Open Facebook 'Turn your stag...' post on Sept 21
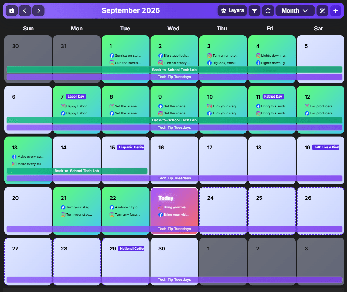Viewport: 347px width, 292px height. [76, 207]
